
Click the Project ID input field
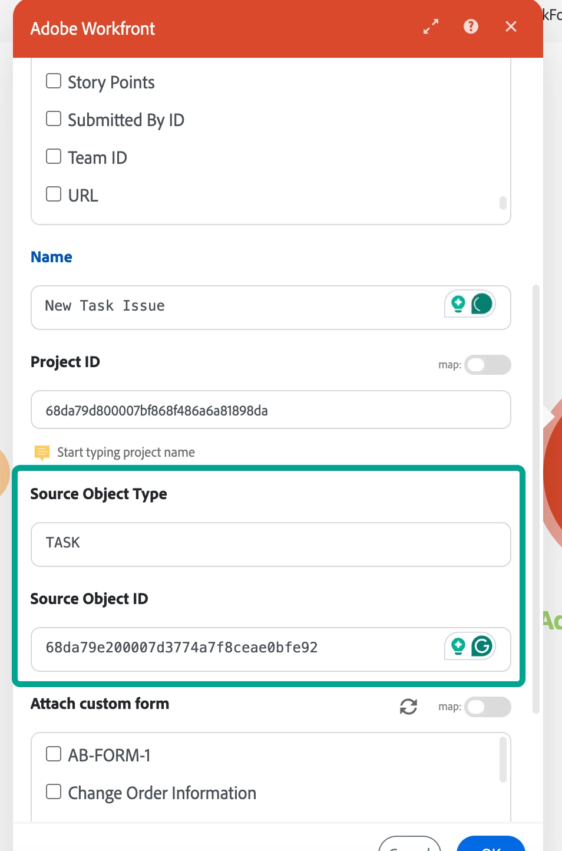(271, 410)
